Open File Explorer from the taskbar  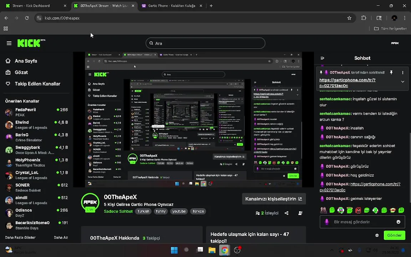(x=212, y=250)
